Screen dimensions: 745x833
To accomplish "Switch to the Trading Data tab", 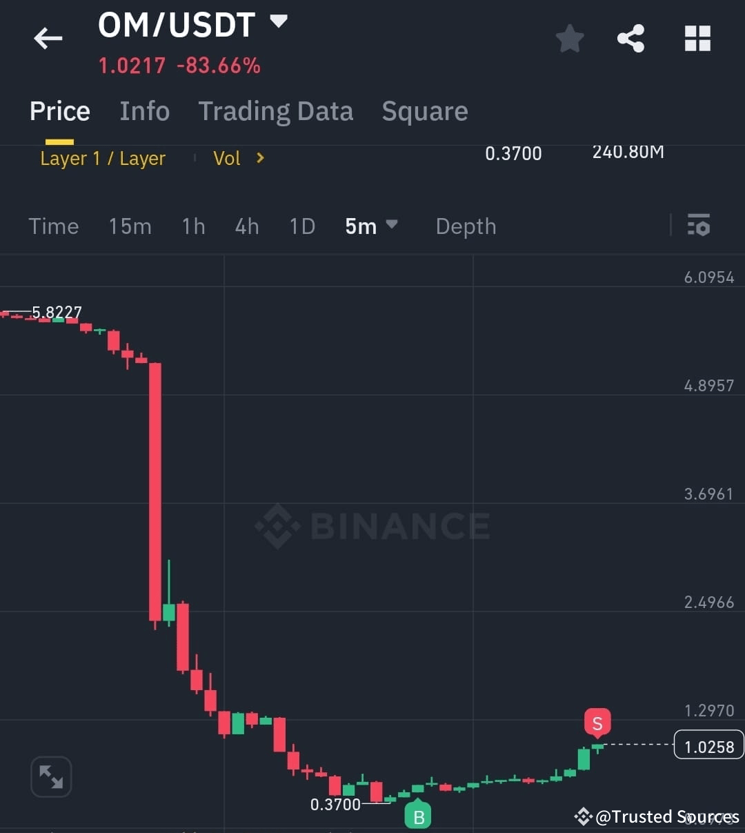I will coord(276,111).
